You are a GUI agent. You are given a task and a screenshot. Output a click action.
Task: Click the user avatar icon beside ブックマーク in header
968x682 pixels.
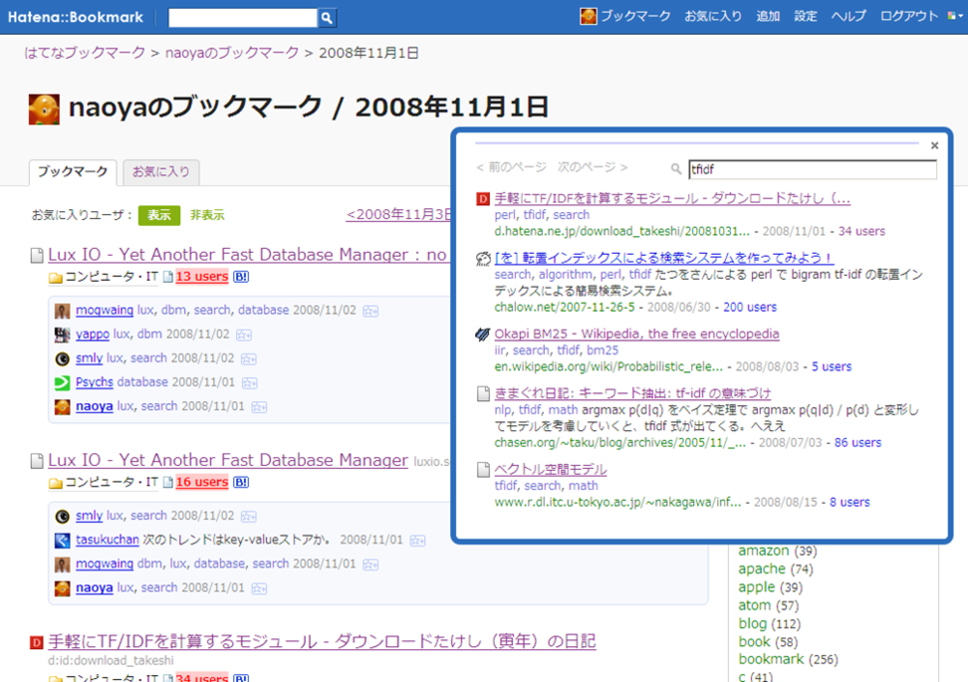click(x=589, y=16)
